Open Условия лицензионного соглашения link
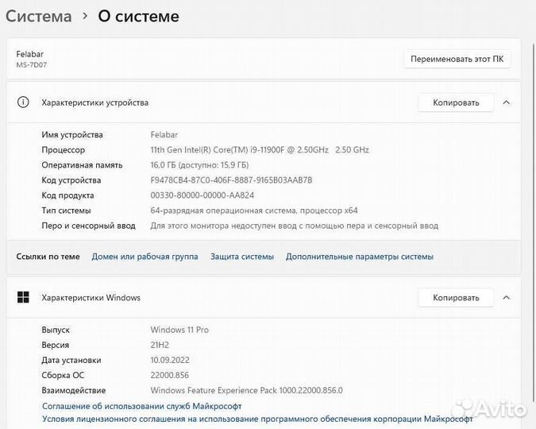Image resolution: width=536 pixels, height=429 pixels. coord(257,419)
